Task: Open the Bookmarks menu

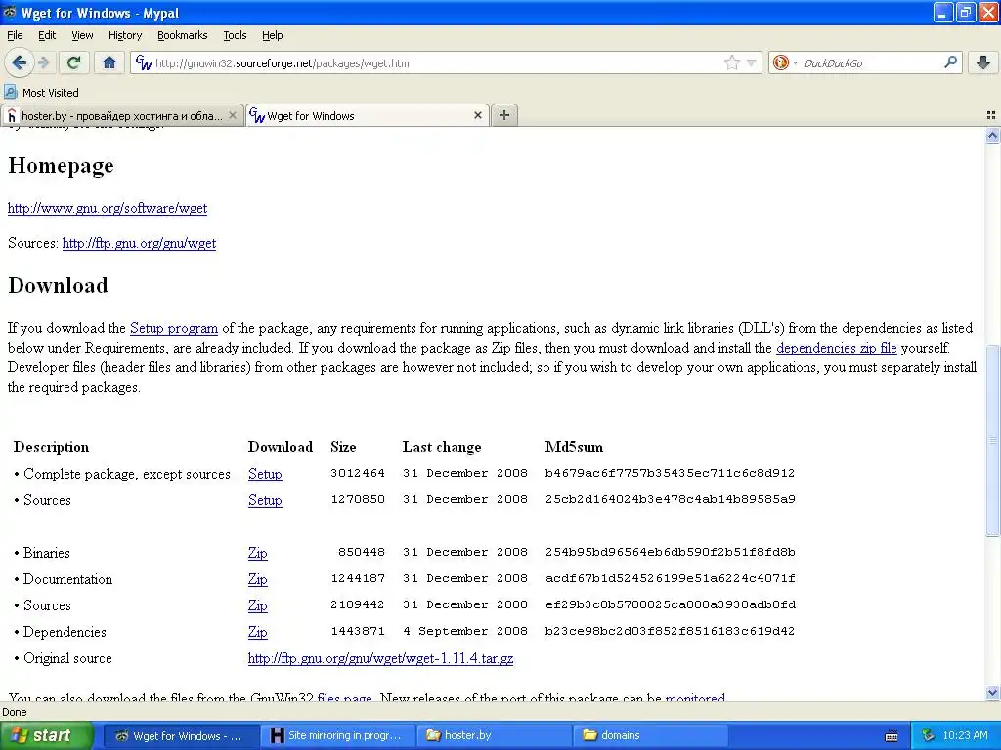Action: (x=182, y=35)
